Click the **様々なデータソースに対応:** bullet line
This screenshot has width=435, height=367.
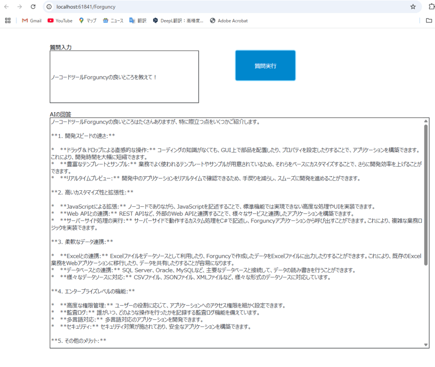[191, 277]
